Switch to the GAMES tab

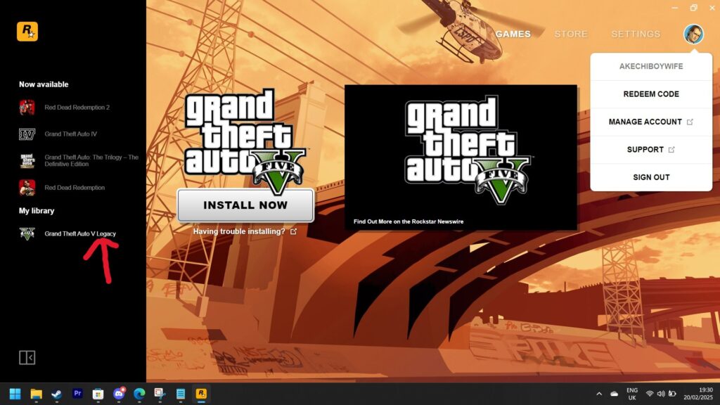tap(513, 34)
